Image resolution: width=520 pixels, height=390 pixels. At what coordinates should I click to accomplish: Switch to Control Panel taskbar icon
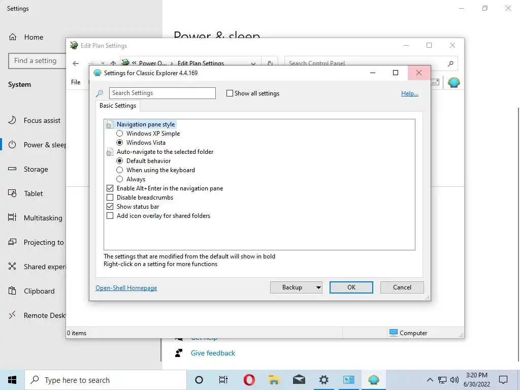[x=348, y=380]
